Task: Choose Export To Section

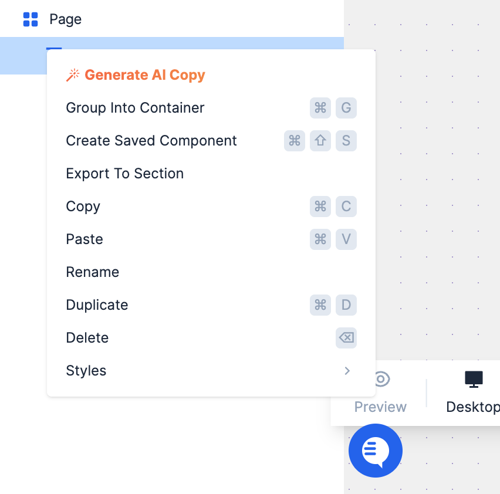Action: pyautogui.click(x=124, y=174)
